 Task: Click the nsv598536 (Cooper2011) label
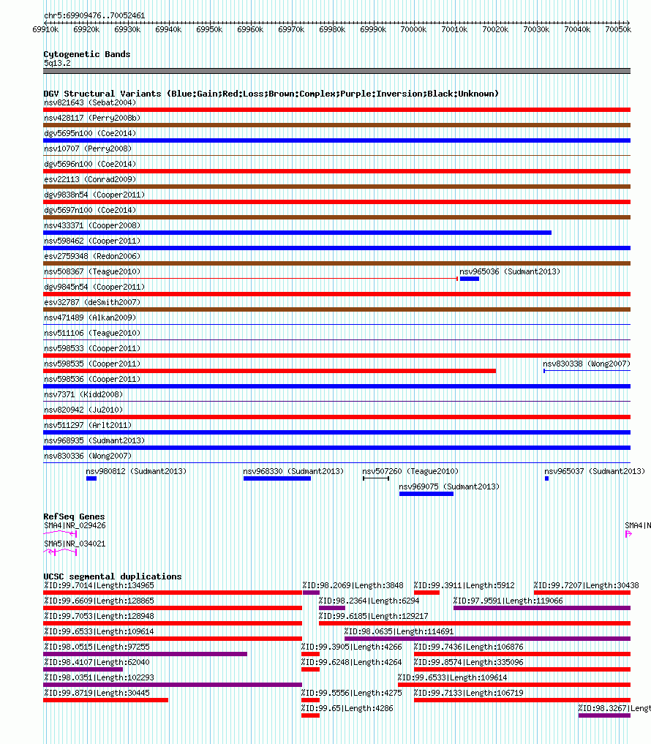pos(92,379)
